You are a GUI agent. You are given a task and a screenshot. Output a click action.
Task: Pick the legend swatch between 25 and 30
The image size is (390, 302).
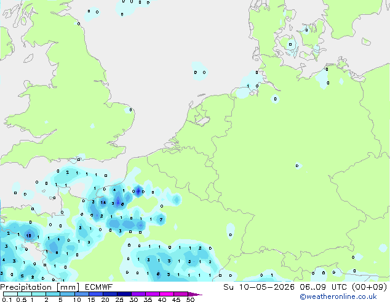coord(124,294)
